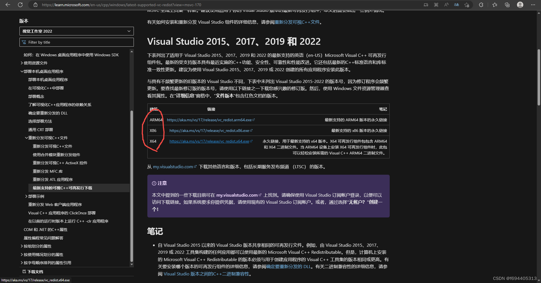The height and width of the screenshot is (283, 541).
Task: Open the Collections panel
Action: coord(507,5)
